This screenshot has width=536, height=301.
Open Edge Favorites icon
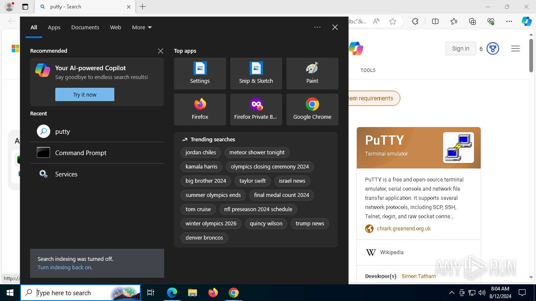(x=454, y=21)
